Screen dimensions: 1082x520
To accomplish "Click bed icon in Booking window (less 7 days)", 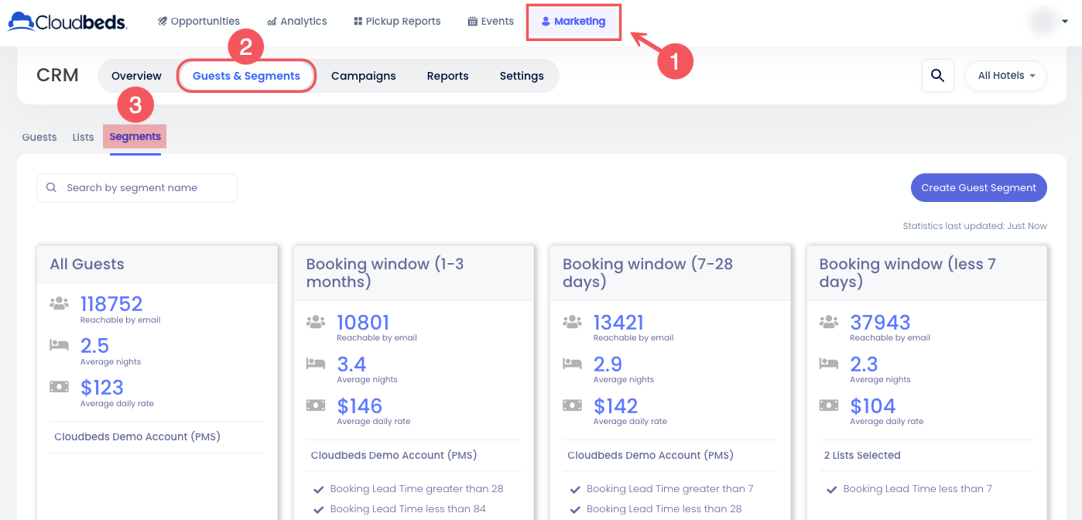I will (x=828, y=363).
